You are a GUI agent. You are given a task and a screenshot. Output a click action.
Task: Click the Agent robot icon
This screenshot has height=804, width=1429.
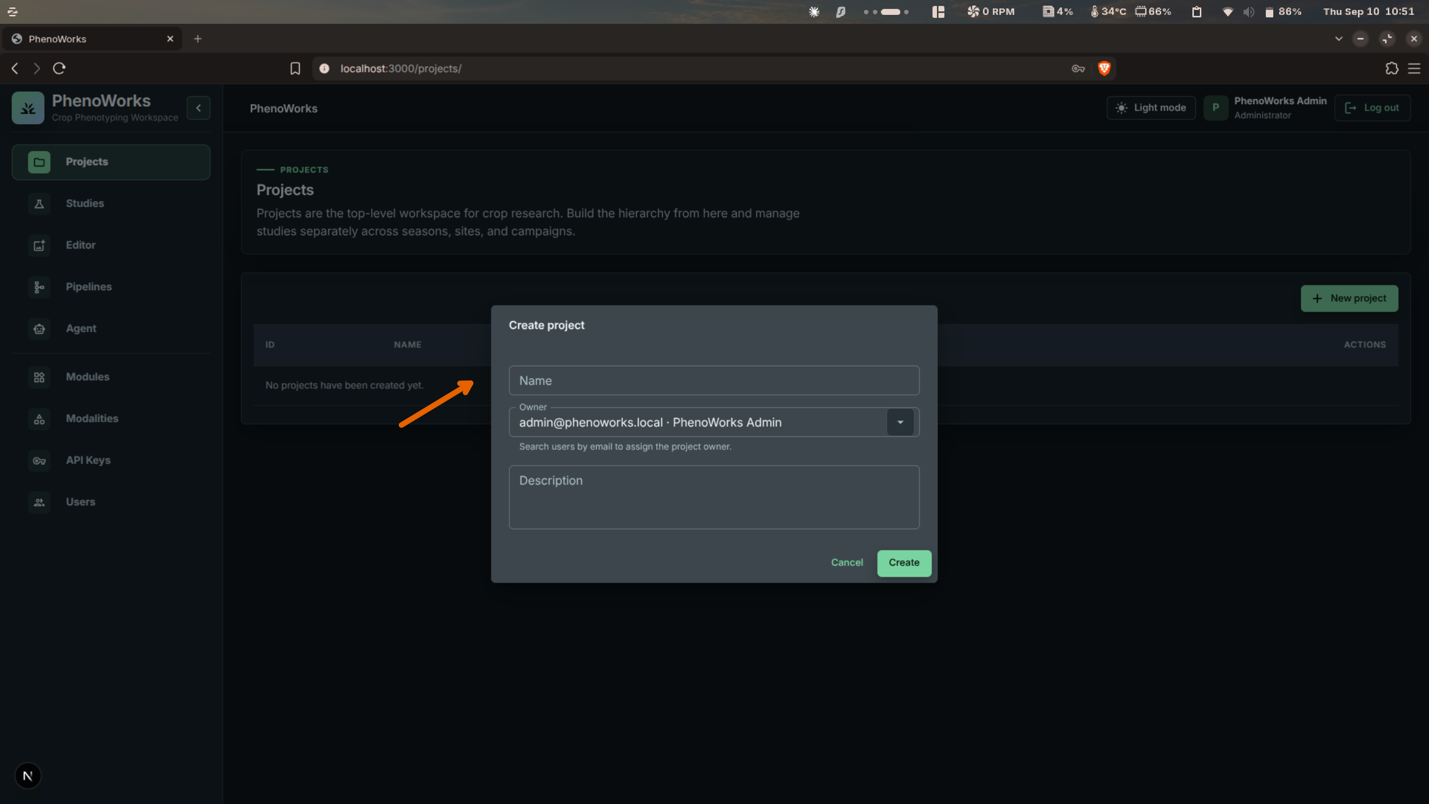coord(39,329)
